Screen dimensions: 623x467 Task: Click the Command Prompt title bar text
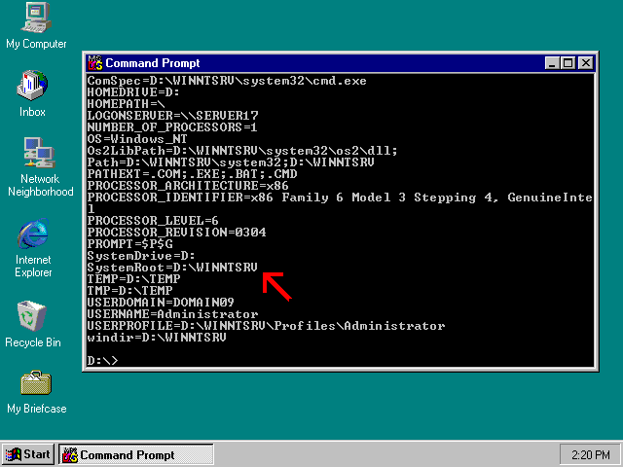[153, 63]
